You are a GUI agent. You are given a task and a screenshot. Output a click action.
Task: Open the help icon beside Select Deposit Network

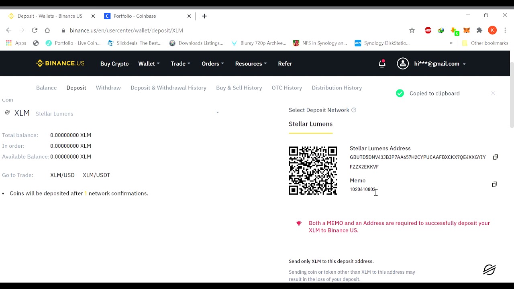[354, 110]
